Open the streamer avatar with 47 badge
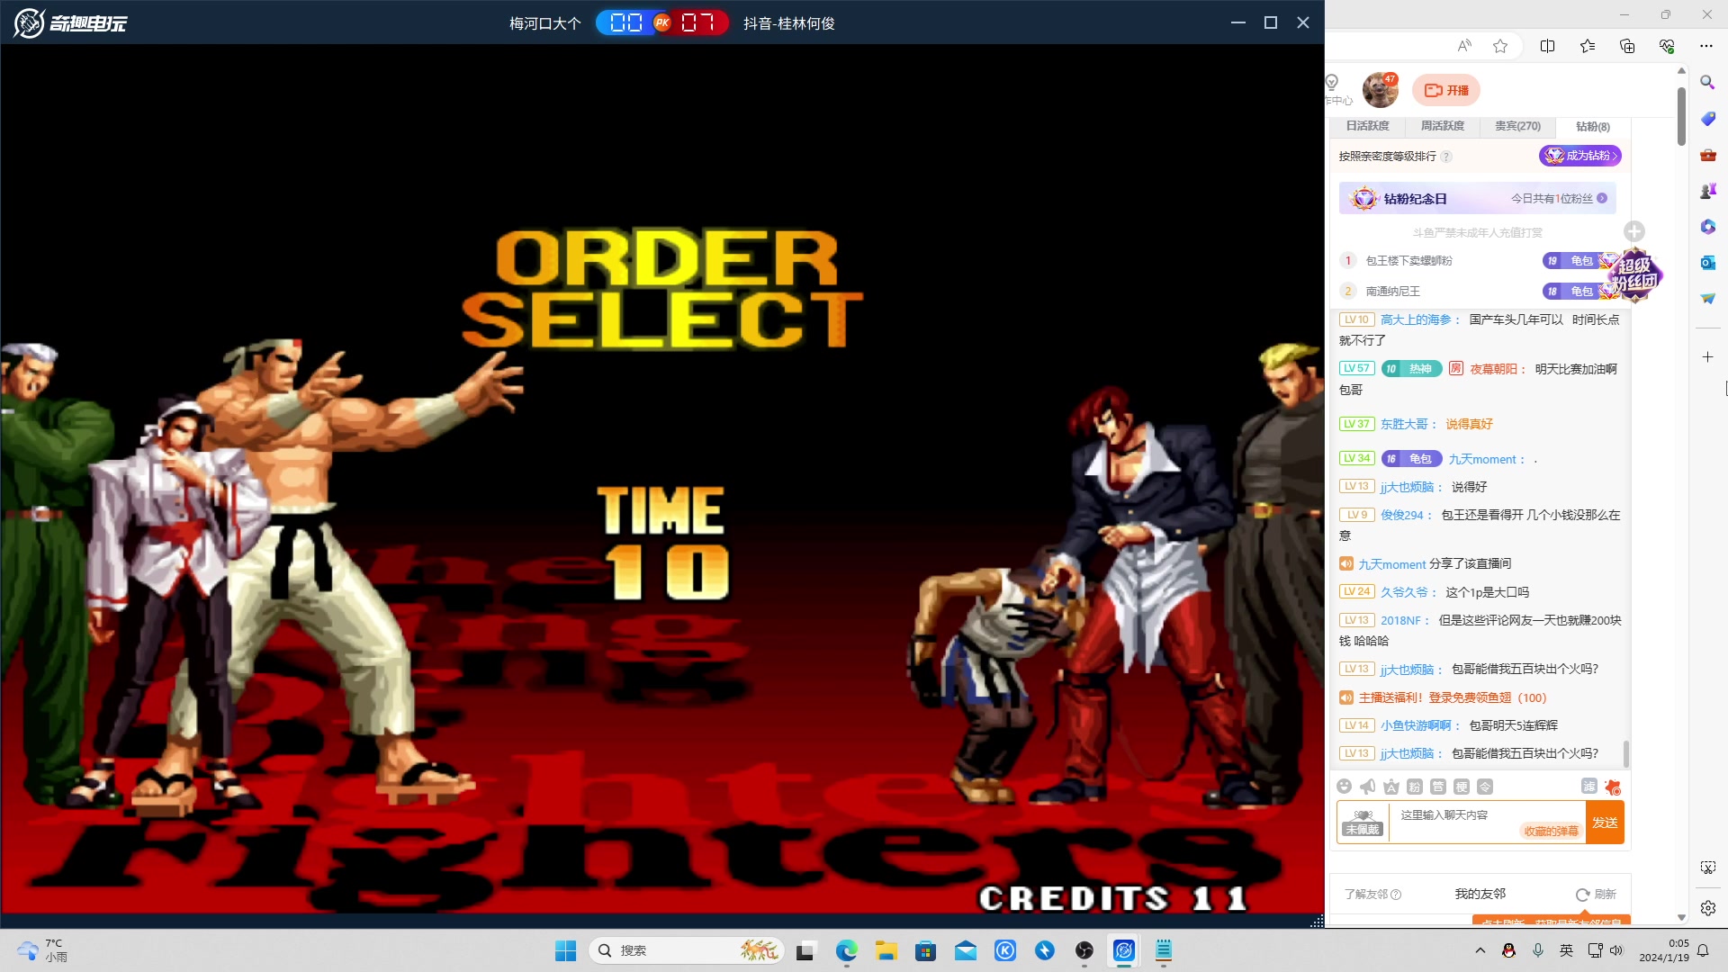Image resolution: width=1728 pixels, height=972 pixels. pos(1381,90)
